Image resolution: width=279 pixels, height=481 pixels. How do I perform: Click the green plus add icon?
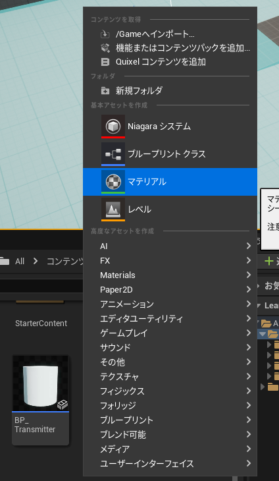[269, 261]
